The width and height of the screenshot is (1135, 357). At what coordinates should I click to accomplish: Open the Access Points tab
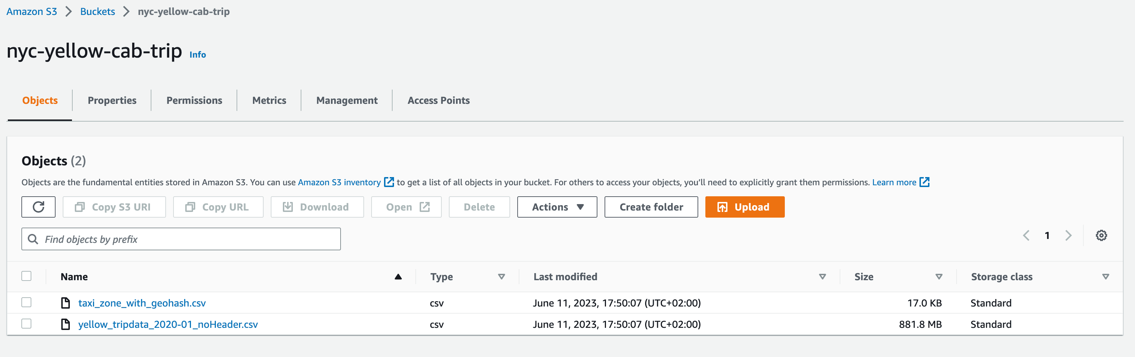(x=439, y=100)
